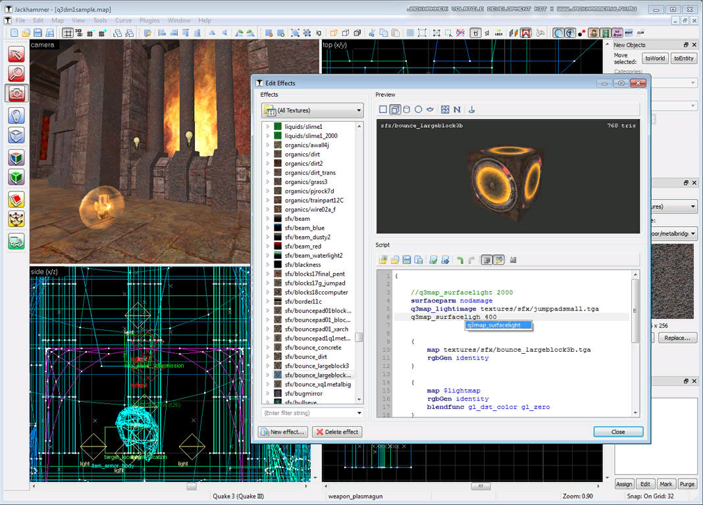Screen dimensions: 703x505
Task: Open the filter string dropdown arrow
Action: (x=359, y=413)
